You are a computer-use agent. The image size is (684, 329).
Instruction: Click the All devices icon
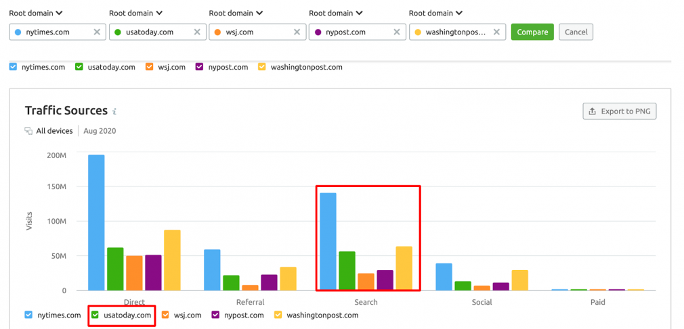click(x=28, y=131)
